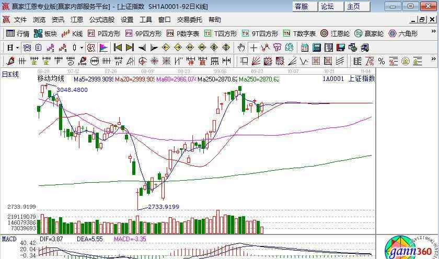Select the plain percent % tool

click(382, 61)
